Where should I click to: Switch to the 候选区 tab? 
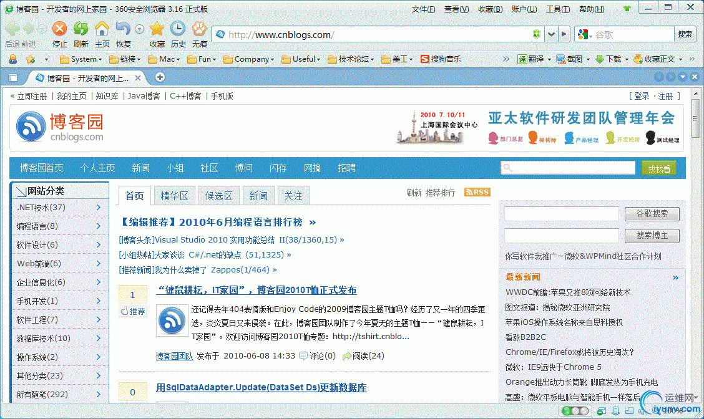point(218,196)
